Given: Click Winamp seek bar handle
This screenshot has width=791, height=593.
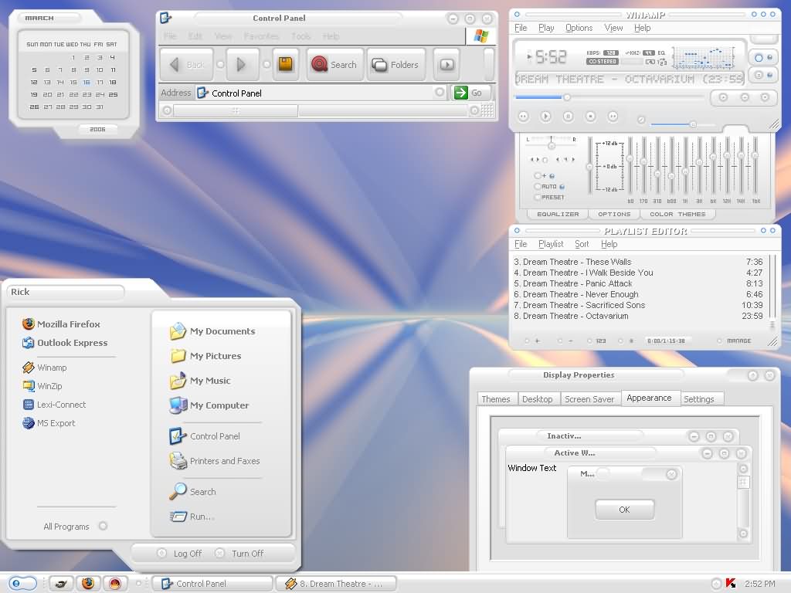Looking at the screenshot, I should coord(566,97).
